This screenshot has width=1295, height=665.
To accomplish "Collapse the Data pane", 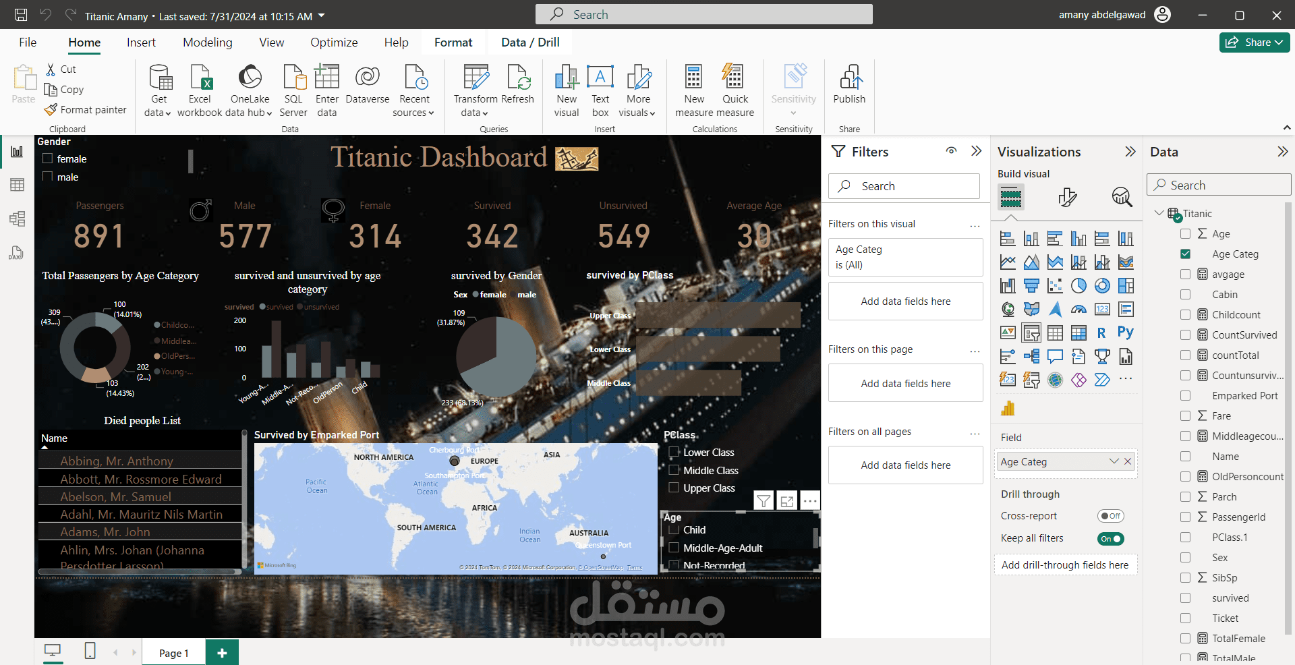I will [x=1282, y=152].
